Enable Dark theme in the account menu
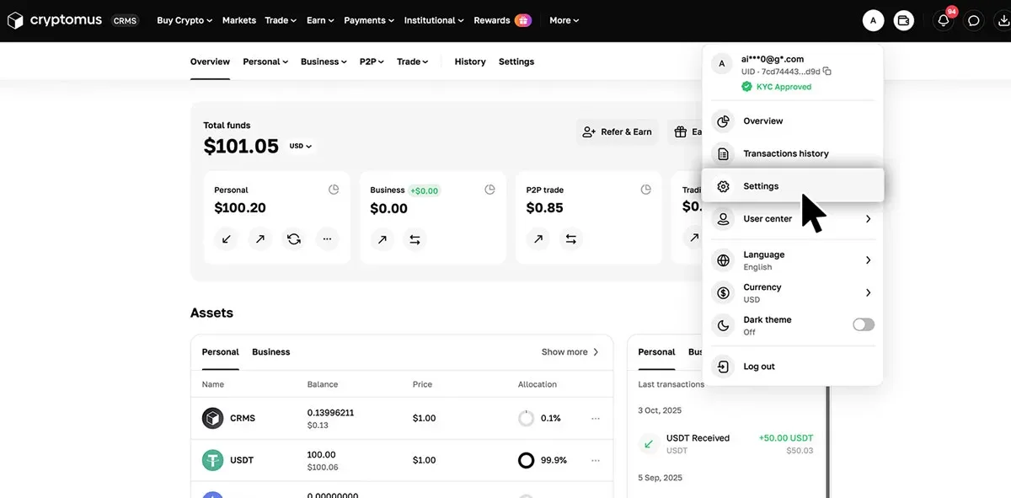Screen dimensions: 1011x498 (x=863, y=324)
